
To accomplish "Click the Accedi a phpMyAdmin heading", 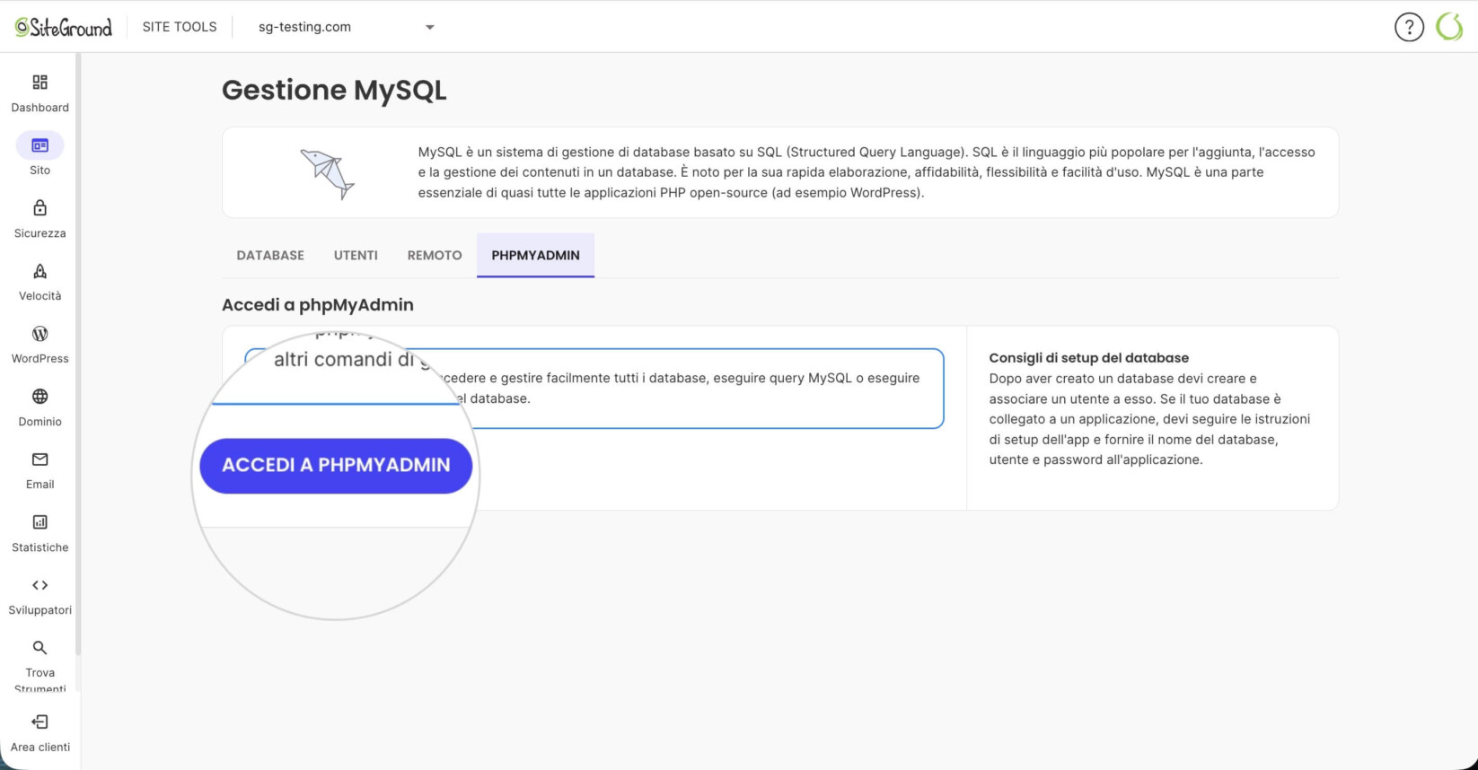I will [x=318, y=305].
